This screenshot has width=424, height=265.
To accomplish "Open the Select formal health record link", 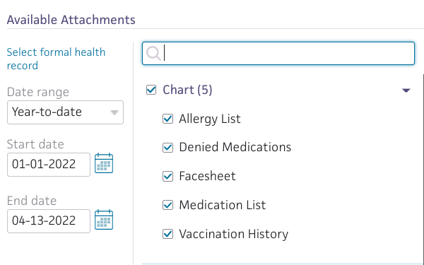I will [56, 59].
